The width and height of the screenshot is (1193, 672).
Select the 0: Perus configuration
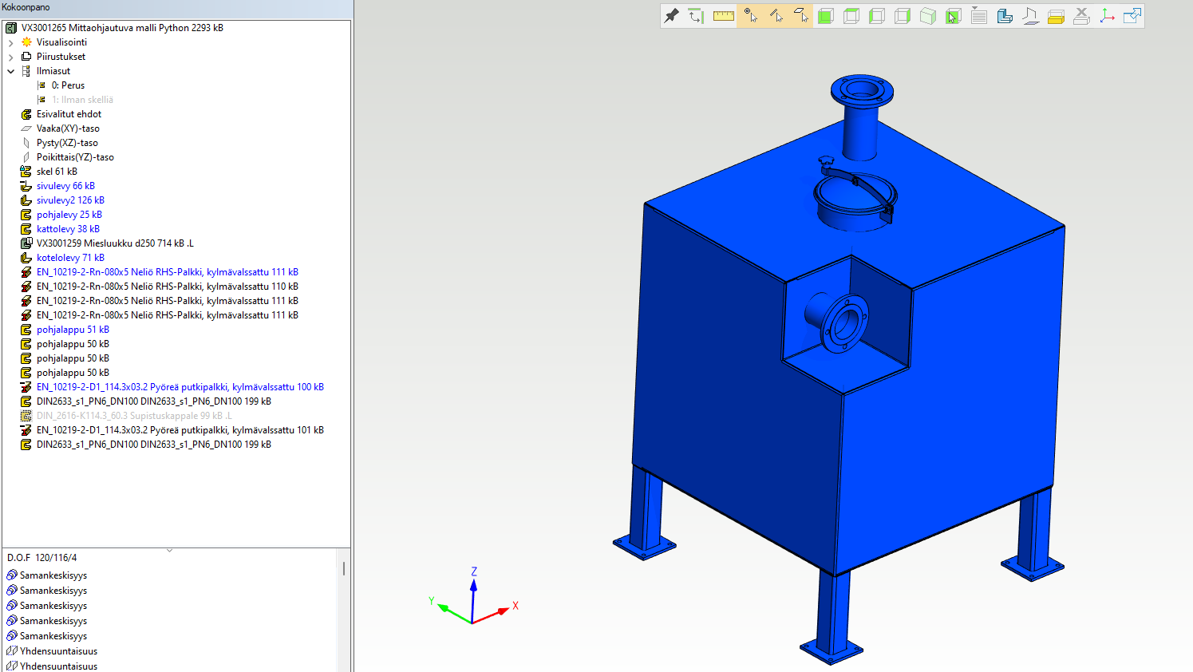pyautogui.click(x=68, y=85)
